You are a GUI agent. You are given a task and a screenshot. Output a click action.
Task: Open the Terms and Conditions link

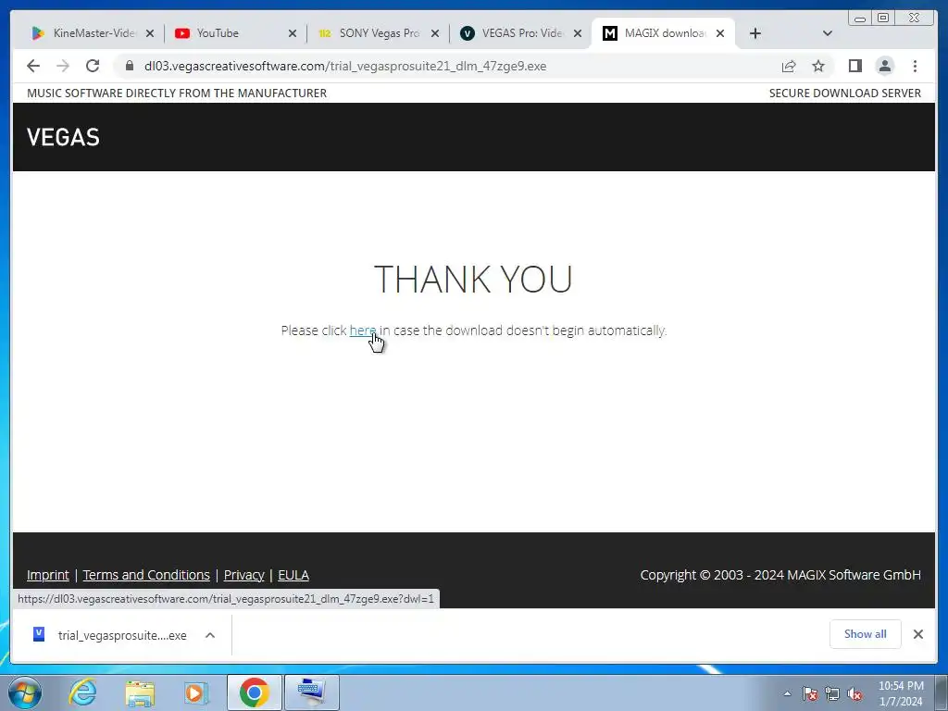(146, 575)
